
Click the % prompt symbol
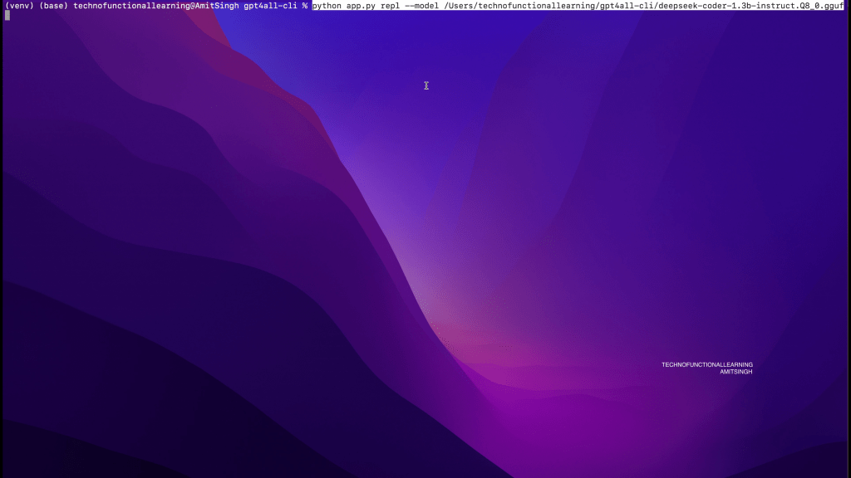[x=305, y=6]
